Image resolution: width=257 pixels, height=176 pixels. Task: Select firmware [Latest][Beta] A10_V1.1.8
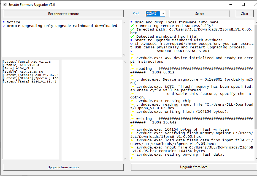coord(27,62)
